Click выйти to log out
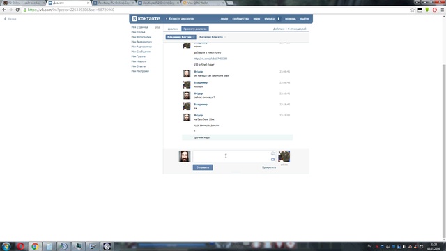Viewport: 446px width, 251px height. 305,19
